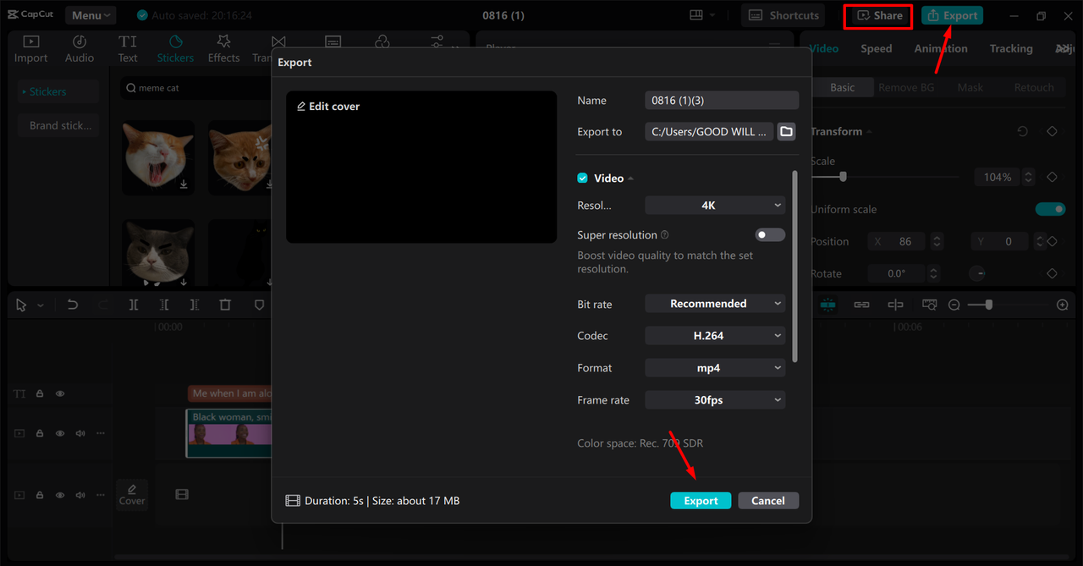The height and width of the screenshot is (566, 1083).
Task: Click the Delete left split icon
Action: pos(164,305)
